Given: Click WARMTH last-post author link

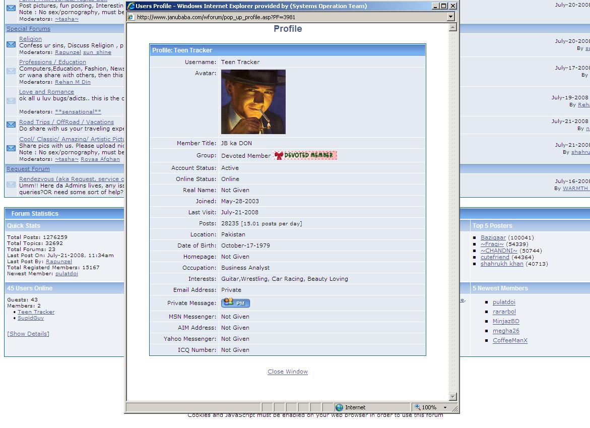Looking at the screenshot, I should pos(576,188).
